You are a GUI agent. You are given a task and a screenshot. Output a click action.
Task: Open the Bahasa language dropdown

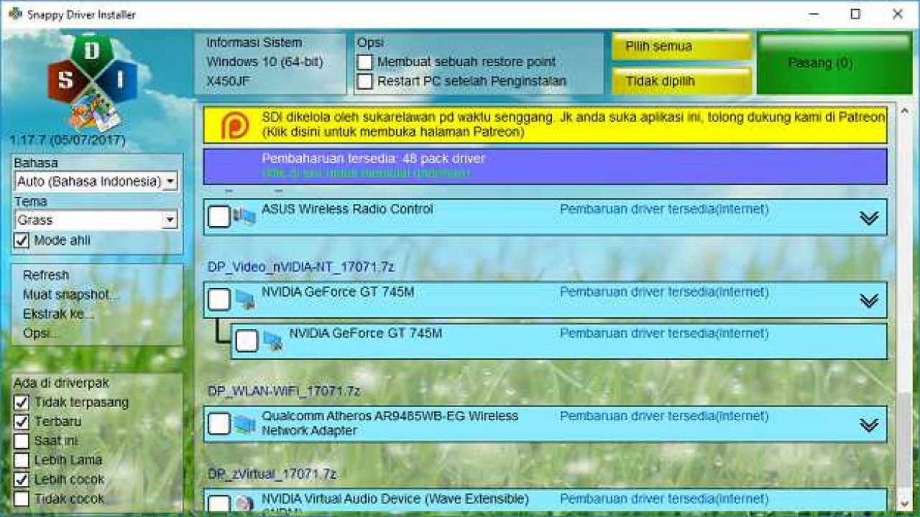[x=96, y=182]
